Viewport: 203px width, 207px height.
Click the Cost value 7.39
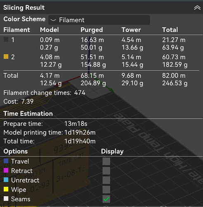(27, 101)
